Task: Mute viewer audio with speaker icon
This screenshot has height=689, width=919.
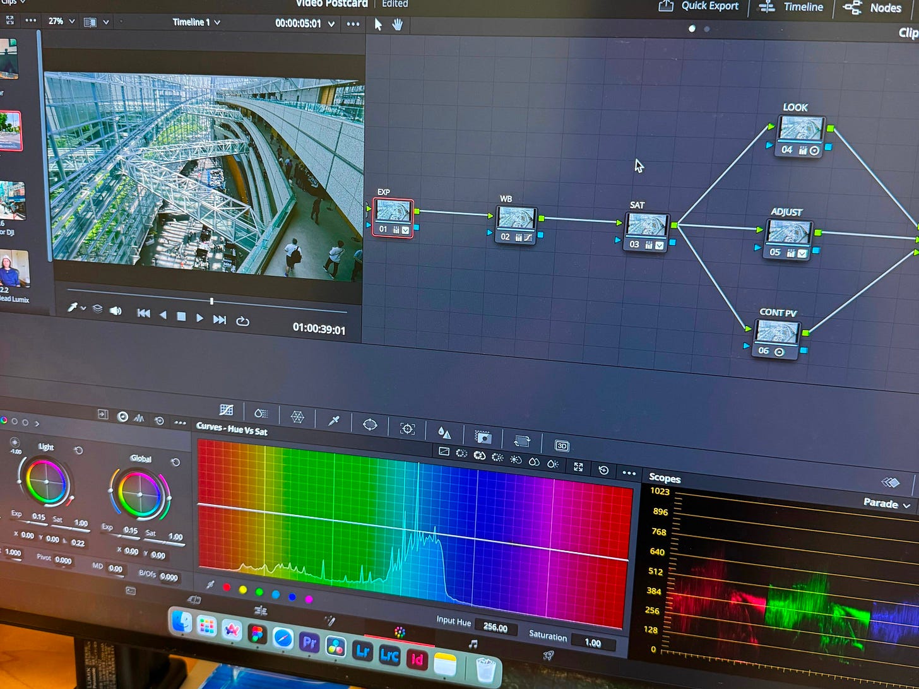Action: [x=116, y=310]
